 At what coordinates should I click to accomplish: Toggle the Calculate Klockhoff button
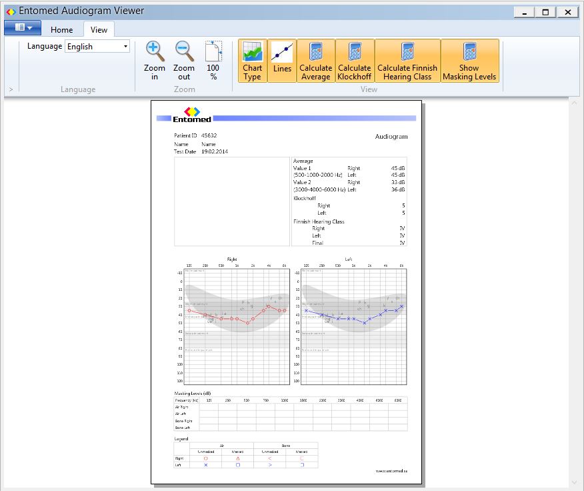[x=355, y=61]
